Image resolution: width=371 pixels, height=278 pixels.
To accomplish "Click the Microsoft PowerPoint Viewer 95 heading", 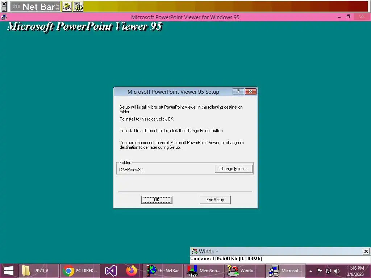I will click(x=85, y=26).
